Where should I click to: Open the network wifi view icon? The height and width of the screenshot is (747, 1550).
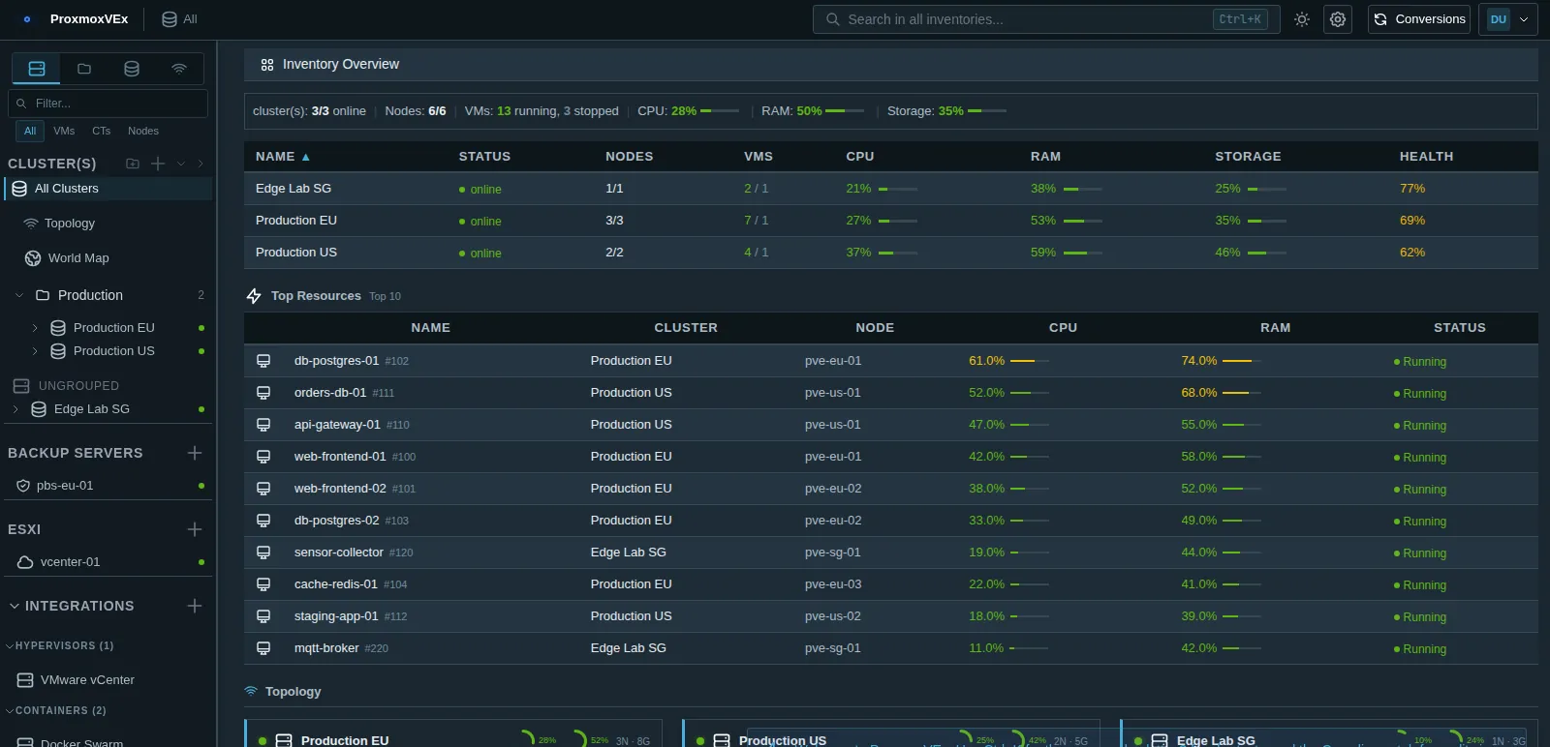click(x=179, y=69)
